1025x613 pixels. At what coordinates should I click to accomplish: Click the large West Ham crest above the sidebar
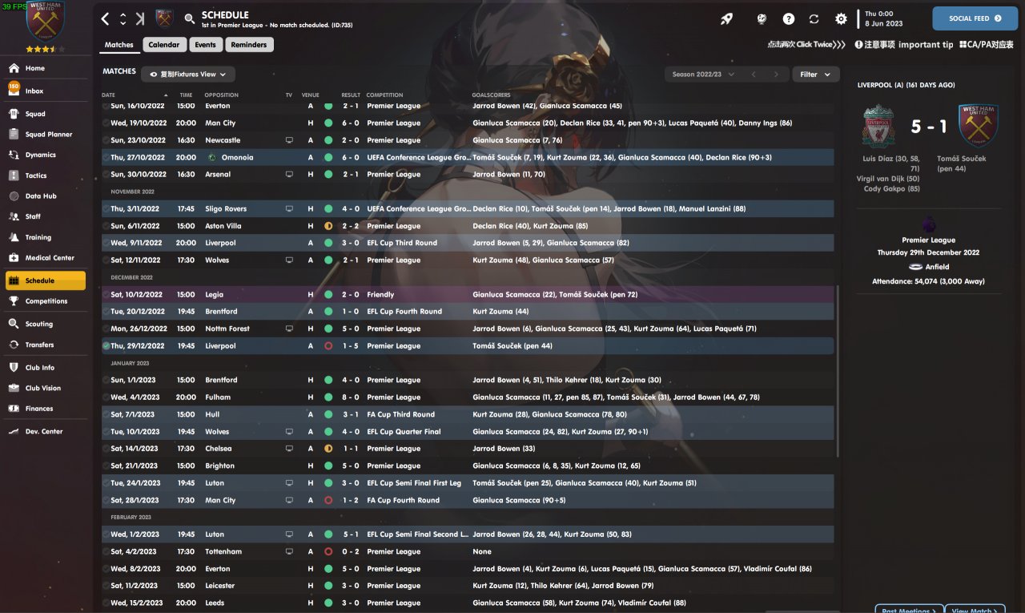pyautogui.click(x=46, y=22)
